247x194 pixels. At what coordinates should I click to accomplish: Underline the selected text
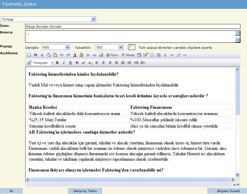pyautogui.click(x=70, y=63)
